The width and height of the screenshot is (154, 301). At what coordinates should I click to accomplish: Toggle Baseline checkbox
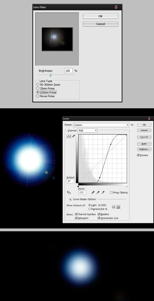coord(99,214)
